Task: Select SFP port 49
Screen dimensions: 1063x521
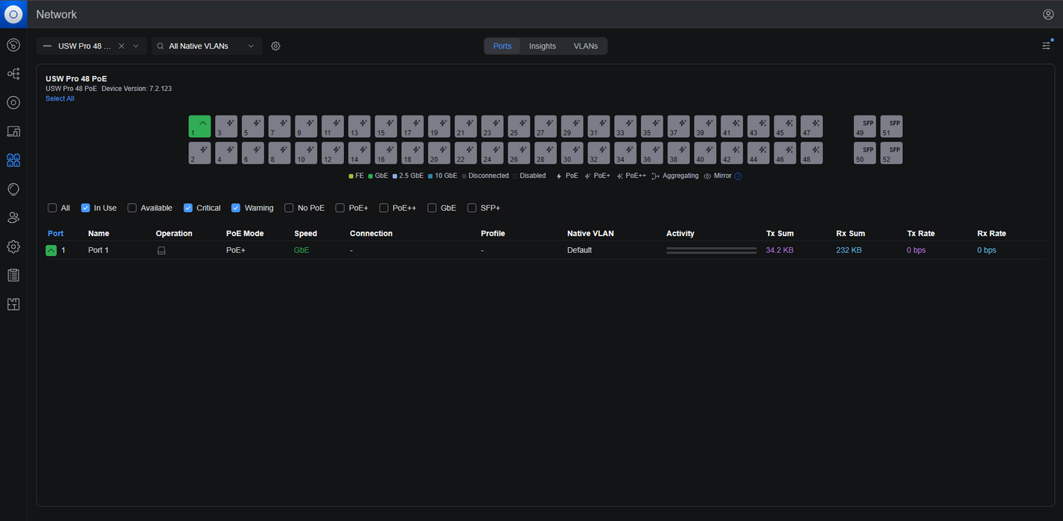Action: tap(865, 127)
